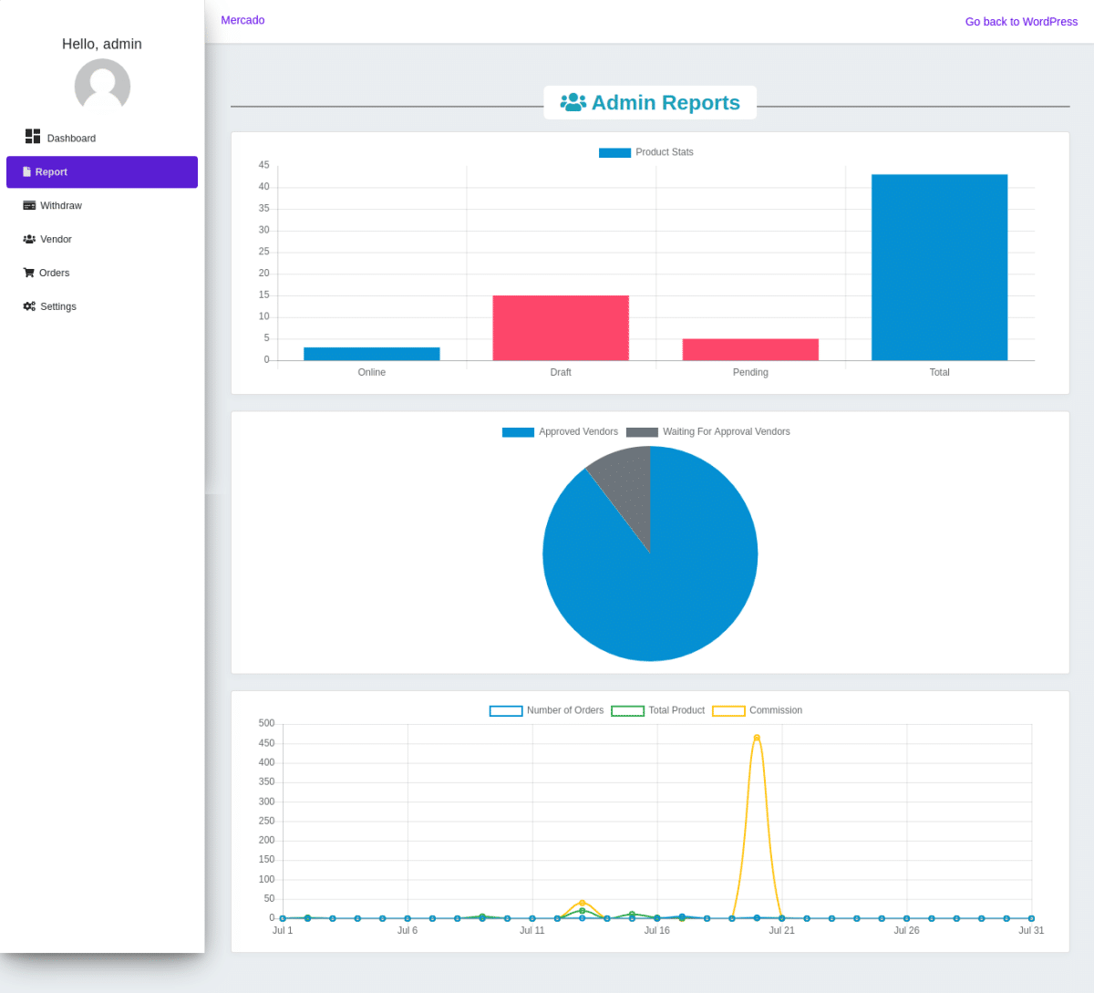Click the Report document icon
Image resolution: width=1094 pixels, height=993 pixels.
pyautogui.click(x=27, y=171)
